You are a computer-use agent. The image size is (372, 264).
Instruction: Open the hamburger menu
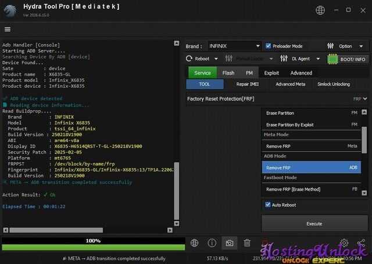pos(8,29)
